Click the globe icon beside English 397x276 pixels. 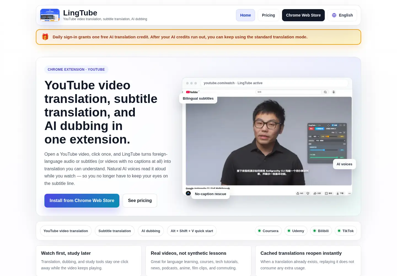coord(334,15)
